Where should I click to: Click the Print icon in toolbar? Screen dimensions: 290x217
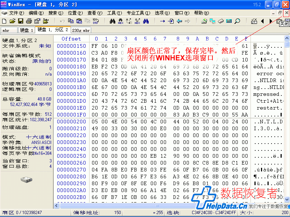(x=29, y=21)
